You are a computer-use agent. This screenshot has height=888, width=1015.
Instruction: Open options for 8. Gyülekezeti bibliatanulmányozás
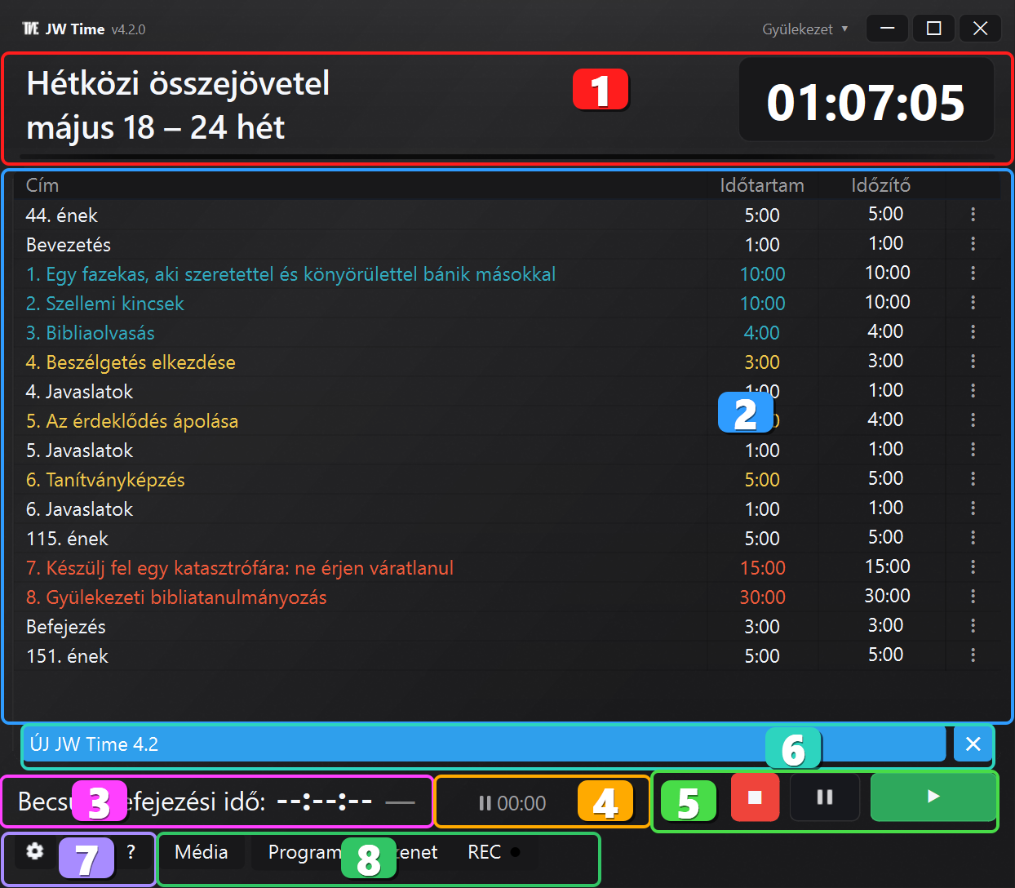973,597
